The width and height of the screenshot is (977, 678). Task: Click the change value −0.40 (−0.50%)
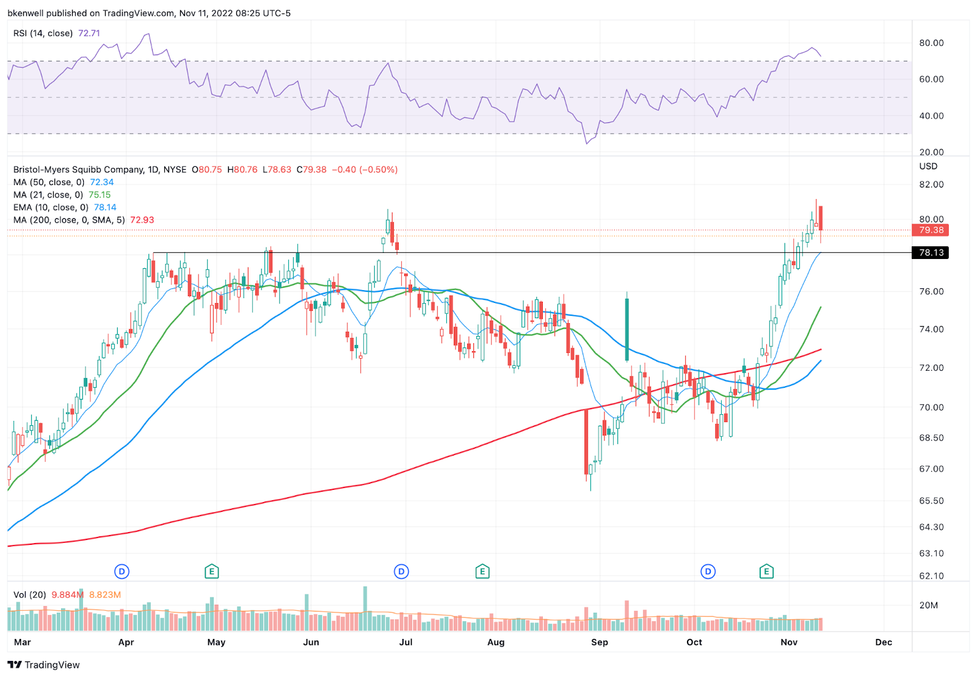tap(365, 169)
